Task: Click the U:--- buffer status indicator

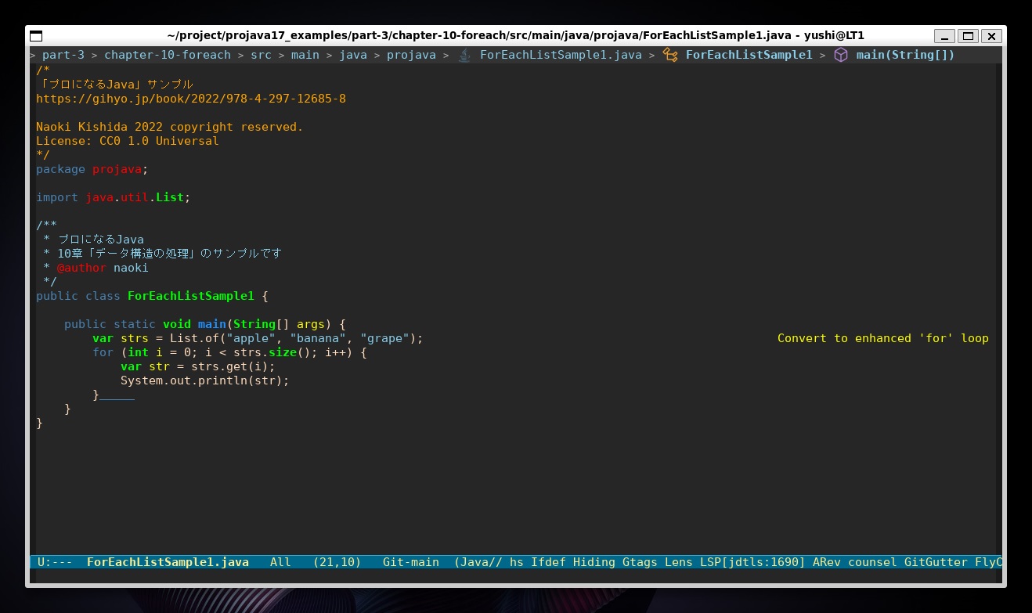Action: (55, 562)
